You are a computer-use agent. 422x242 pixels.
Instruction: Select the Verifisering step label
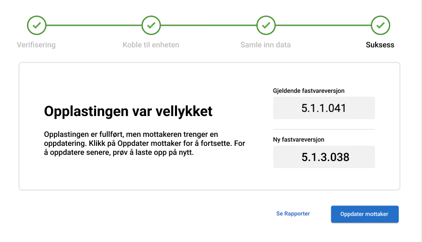(36, 45)
